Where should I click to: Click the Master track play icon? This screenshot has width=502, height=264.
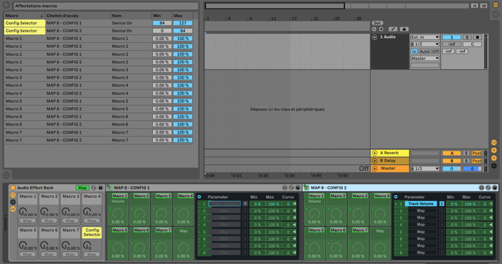pyautogui.click(x=374, y=168)
